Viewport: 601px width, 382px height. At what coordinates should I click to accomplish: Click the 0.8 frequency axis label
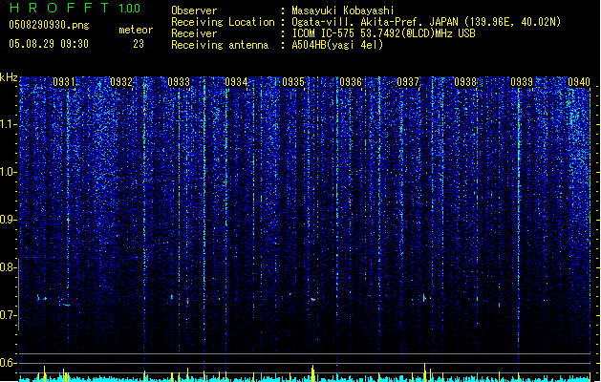(x=9, y=267)
